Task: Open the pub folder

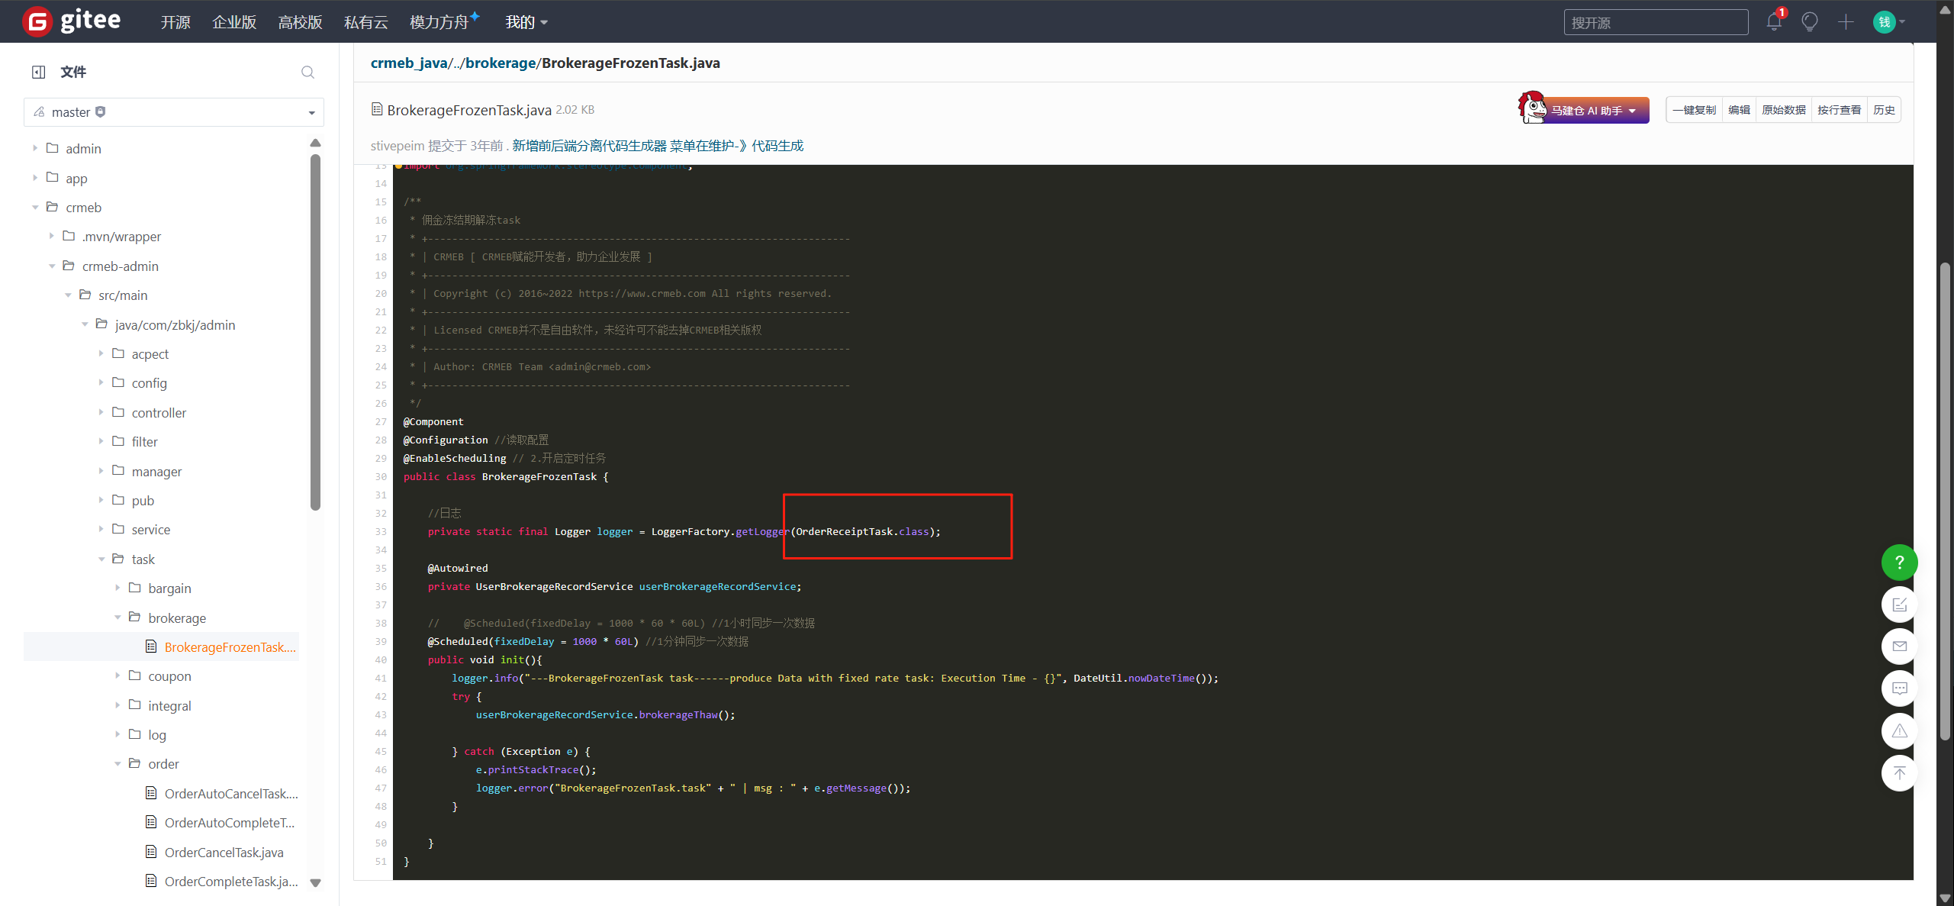Action: [x=143, y=500]
